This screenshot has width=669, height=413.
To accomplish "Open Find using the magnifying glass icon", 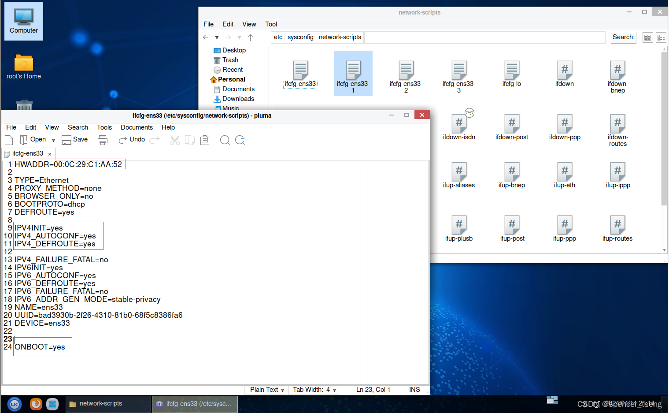I will pos(225,140).
